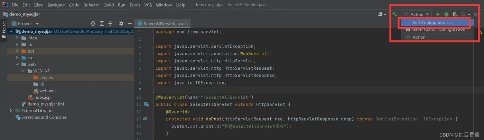Expand the out folder arrow
Viewport: 484px width, 140px height.
(x=17, y=51)
